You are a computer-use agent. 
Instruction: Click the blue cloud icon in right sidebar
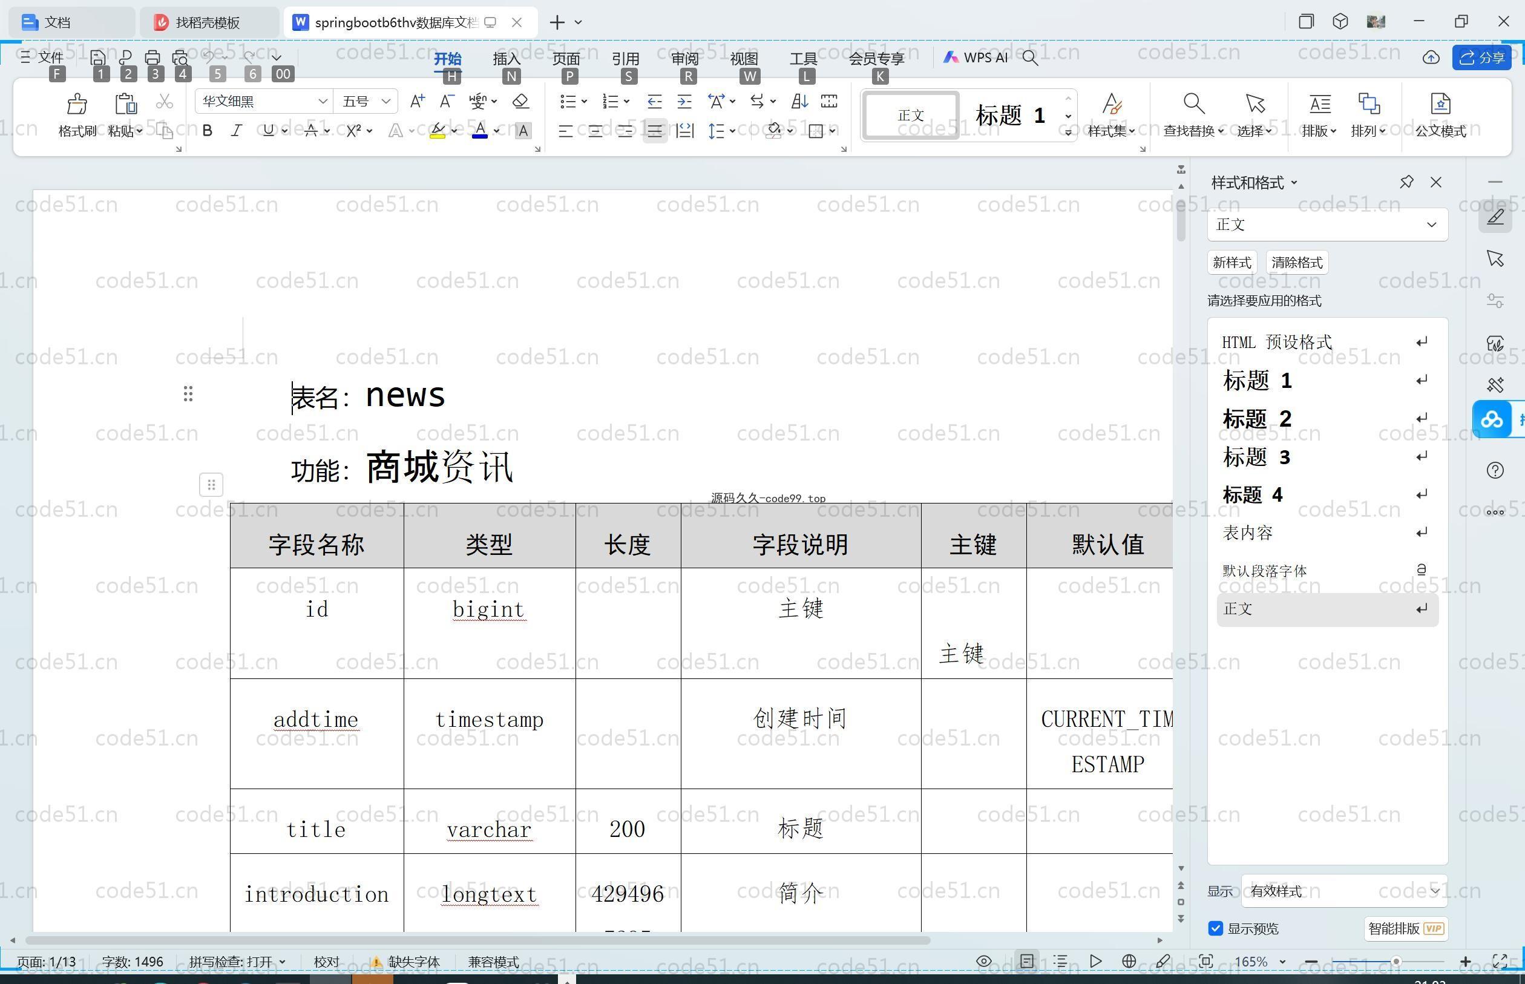click(1492, 420)
